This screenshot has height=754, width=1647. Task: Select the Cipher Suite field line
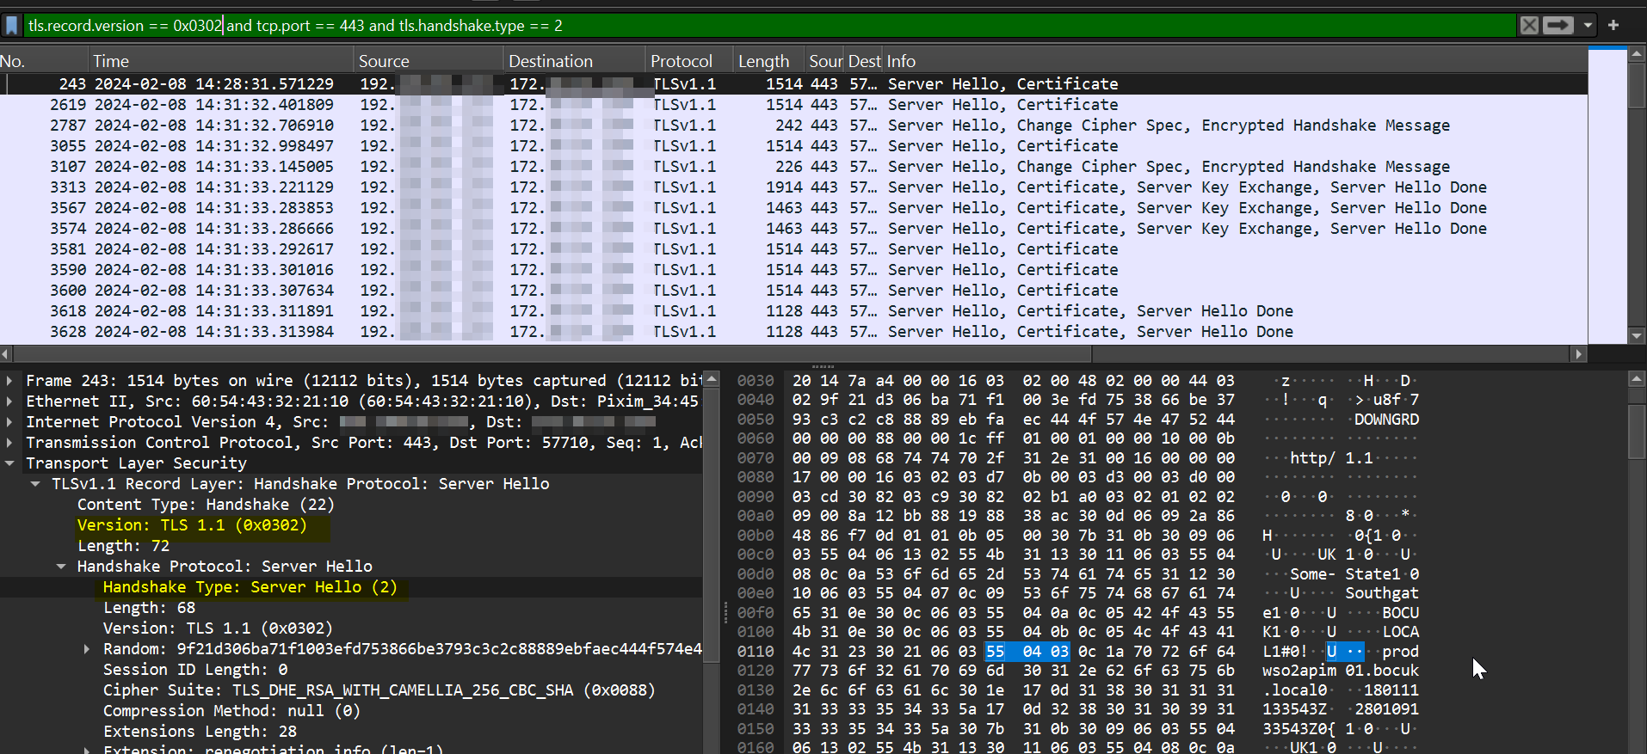tap(379, 690)
